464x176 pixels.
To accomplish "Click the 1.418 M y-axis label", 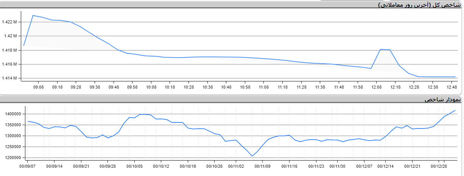I will [9, 50].
